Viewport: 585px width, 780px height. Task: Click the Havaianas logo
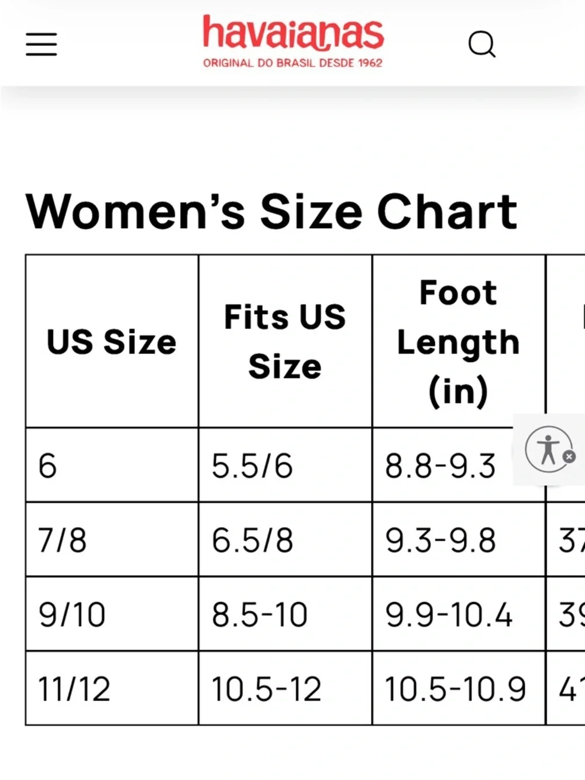tap(293, 42)
